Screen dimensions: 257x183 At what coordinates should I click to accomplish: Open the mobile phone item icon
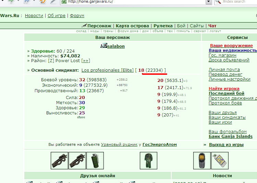202,160
